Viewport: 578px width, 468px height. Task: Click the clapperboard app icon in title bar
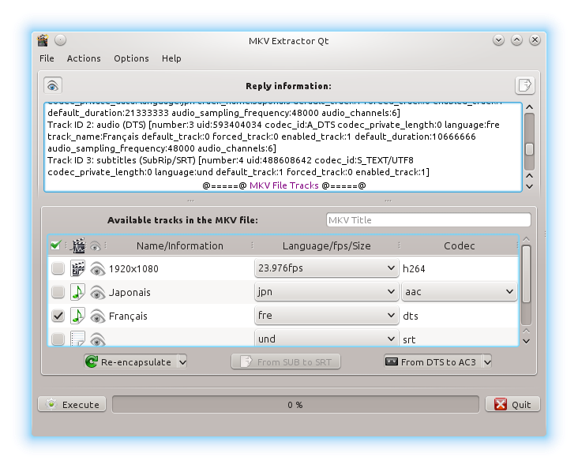pos(43,40)
